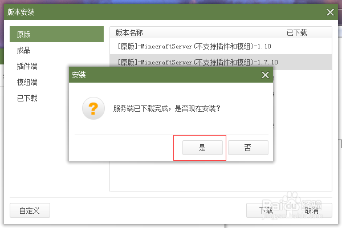Image resolution: width=342 pixels, height=228 pixels.
Task: Click the orange question mark icon
Action: [x=93, y=108]
